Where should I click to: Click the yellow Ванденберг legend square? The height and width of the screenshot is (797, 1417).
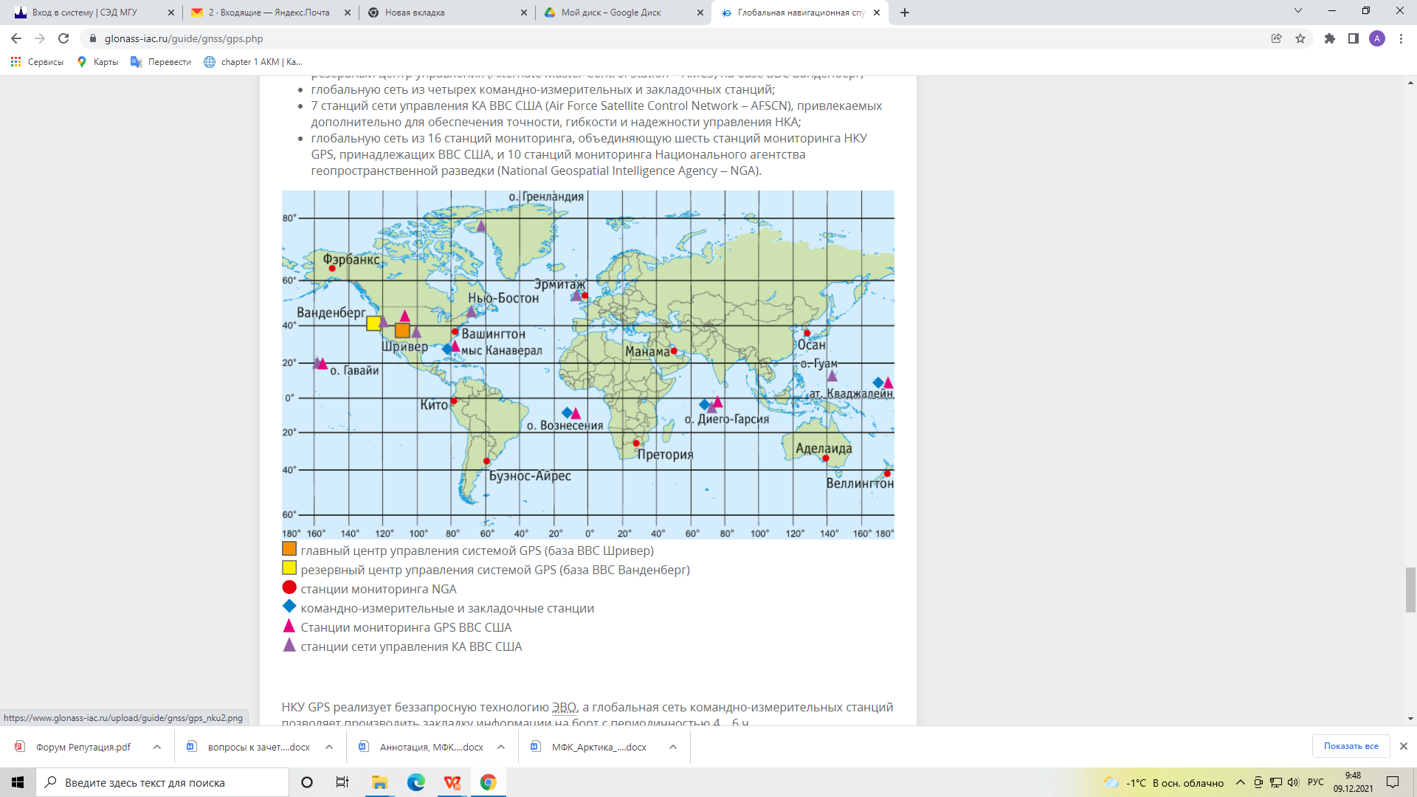point(289,568)
